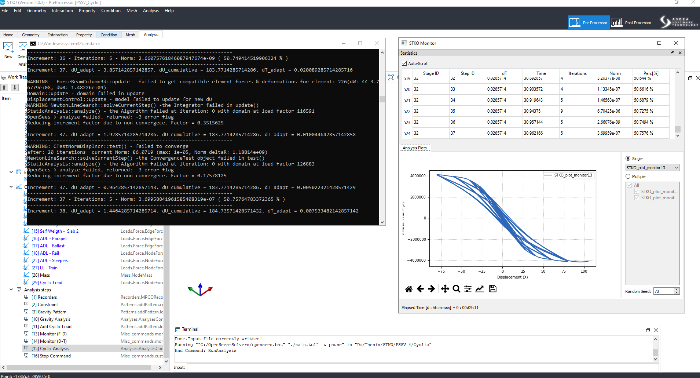Open the File menu

pos(5,11)
